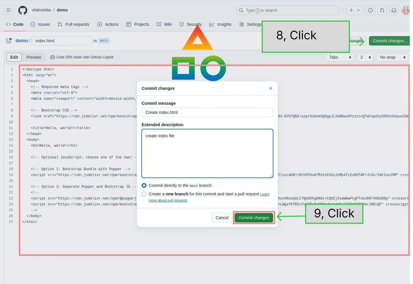The image size is (413, 284).
Task: Click the vhdcombo owner link
Action: pyautogui.click(x=41, y=10)
